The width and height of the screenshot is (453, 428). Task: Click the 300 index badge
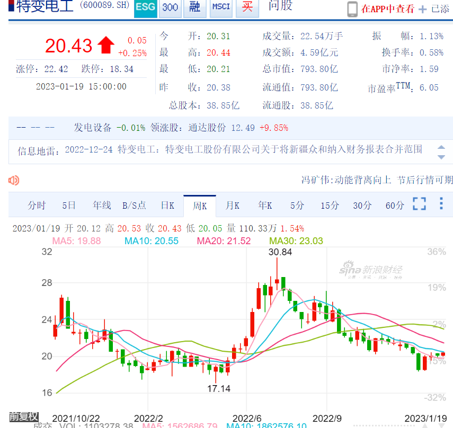coord(170,8)
